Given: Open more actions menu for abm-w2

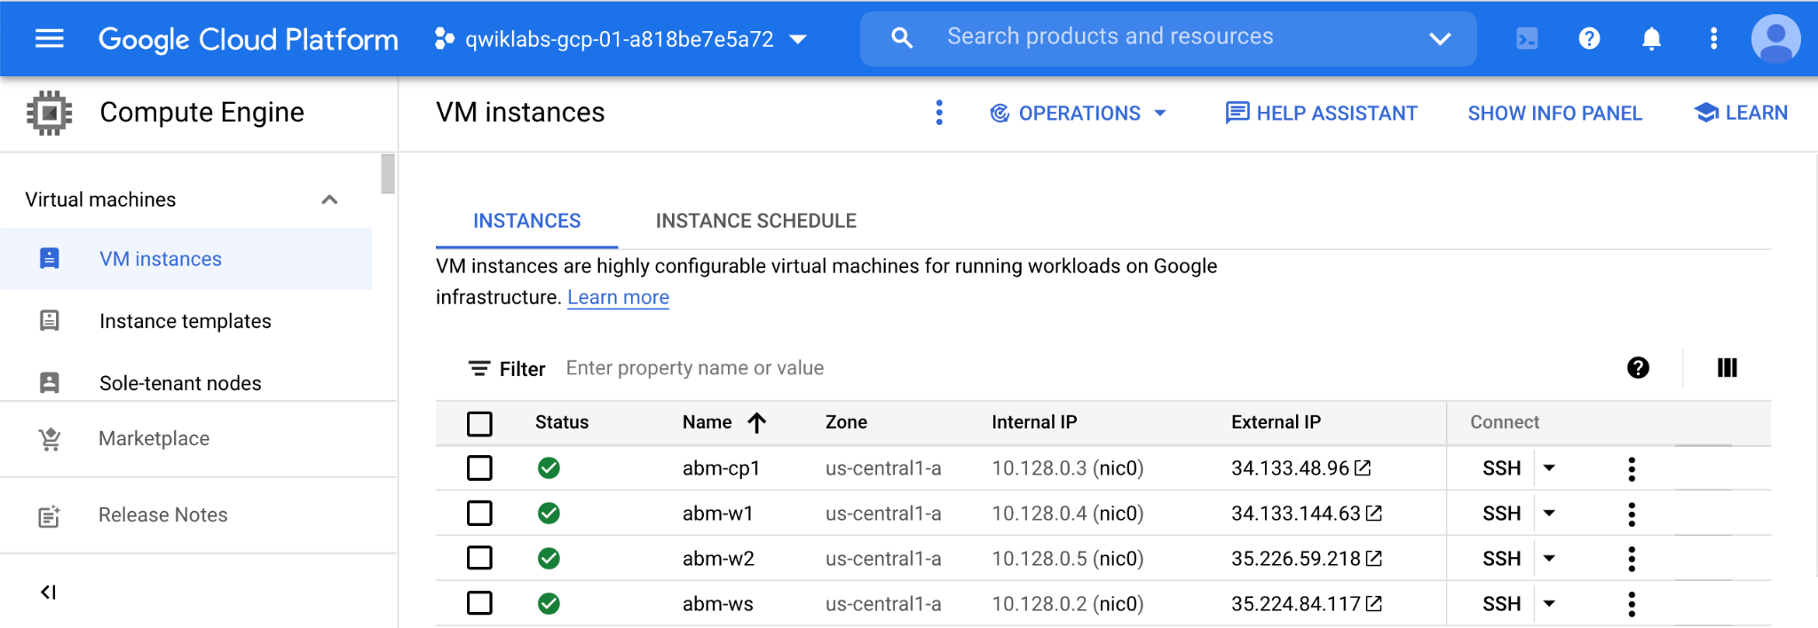Looking at the screenshot, I should [x=1632, y=559].
